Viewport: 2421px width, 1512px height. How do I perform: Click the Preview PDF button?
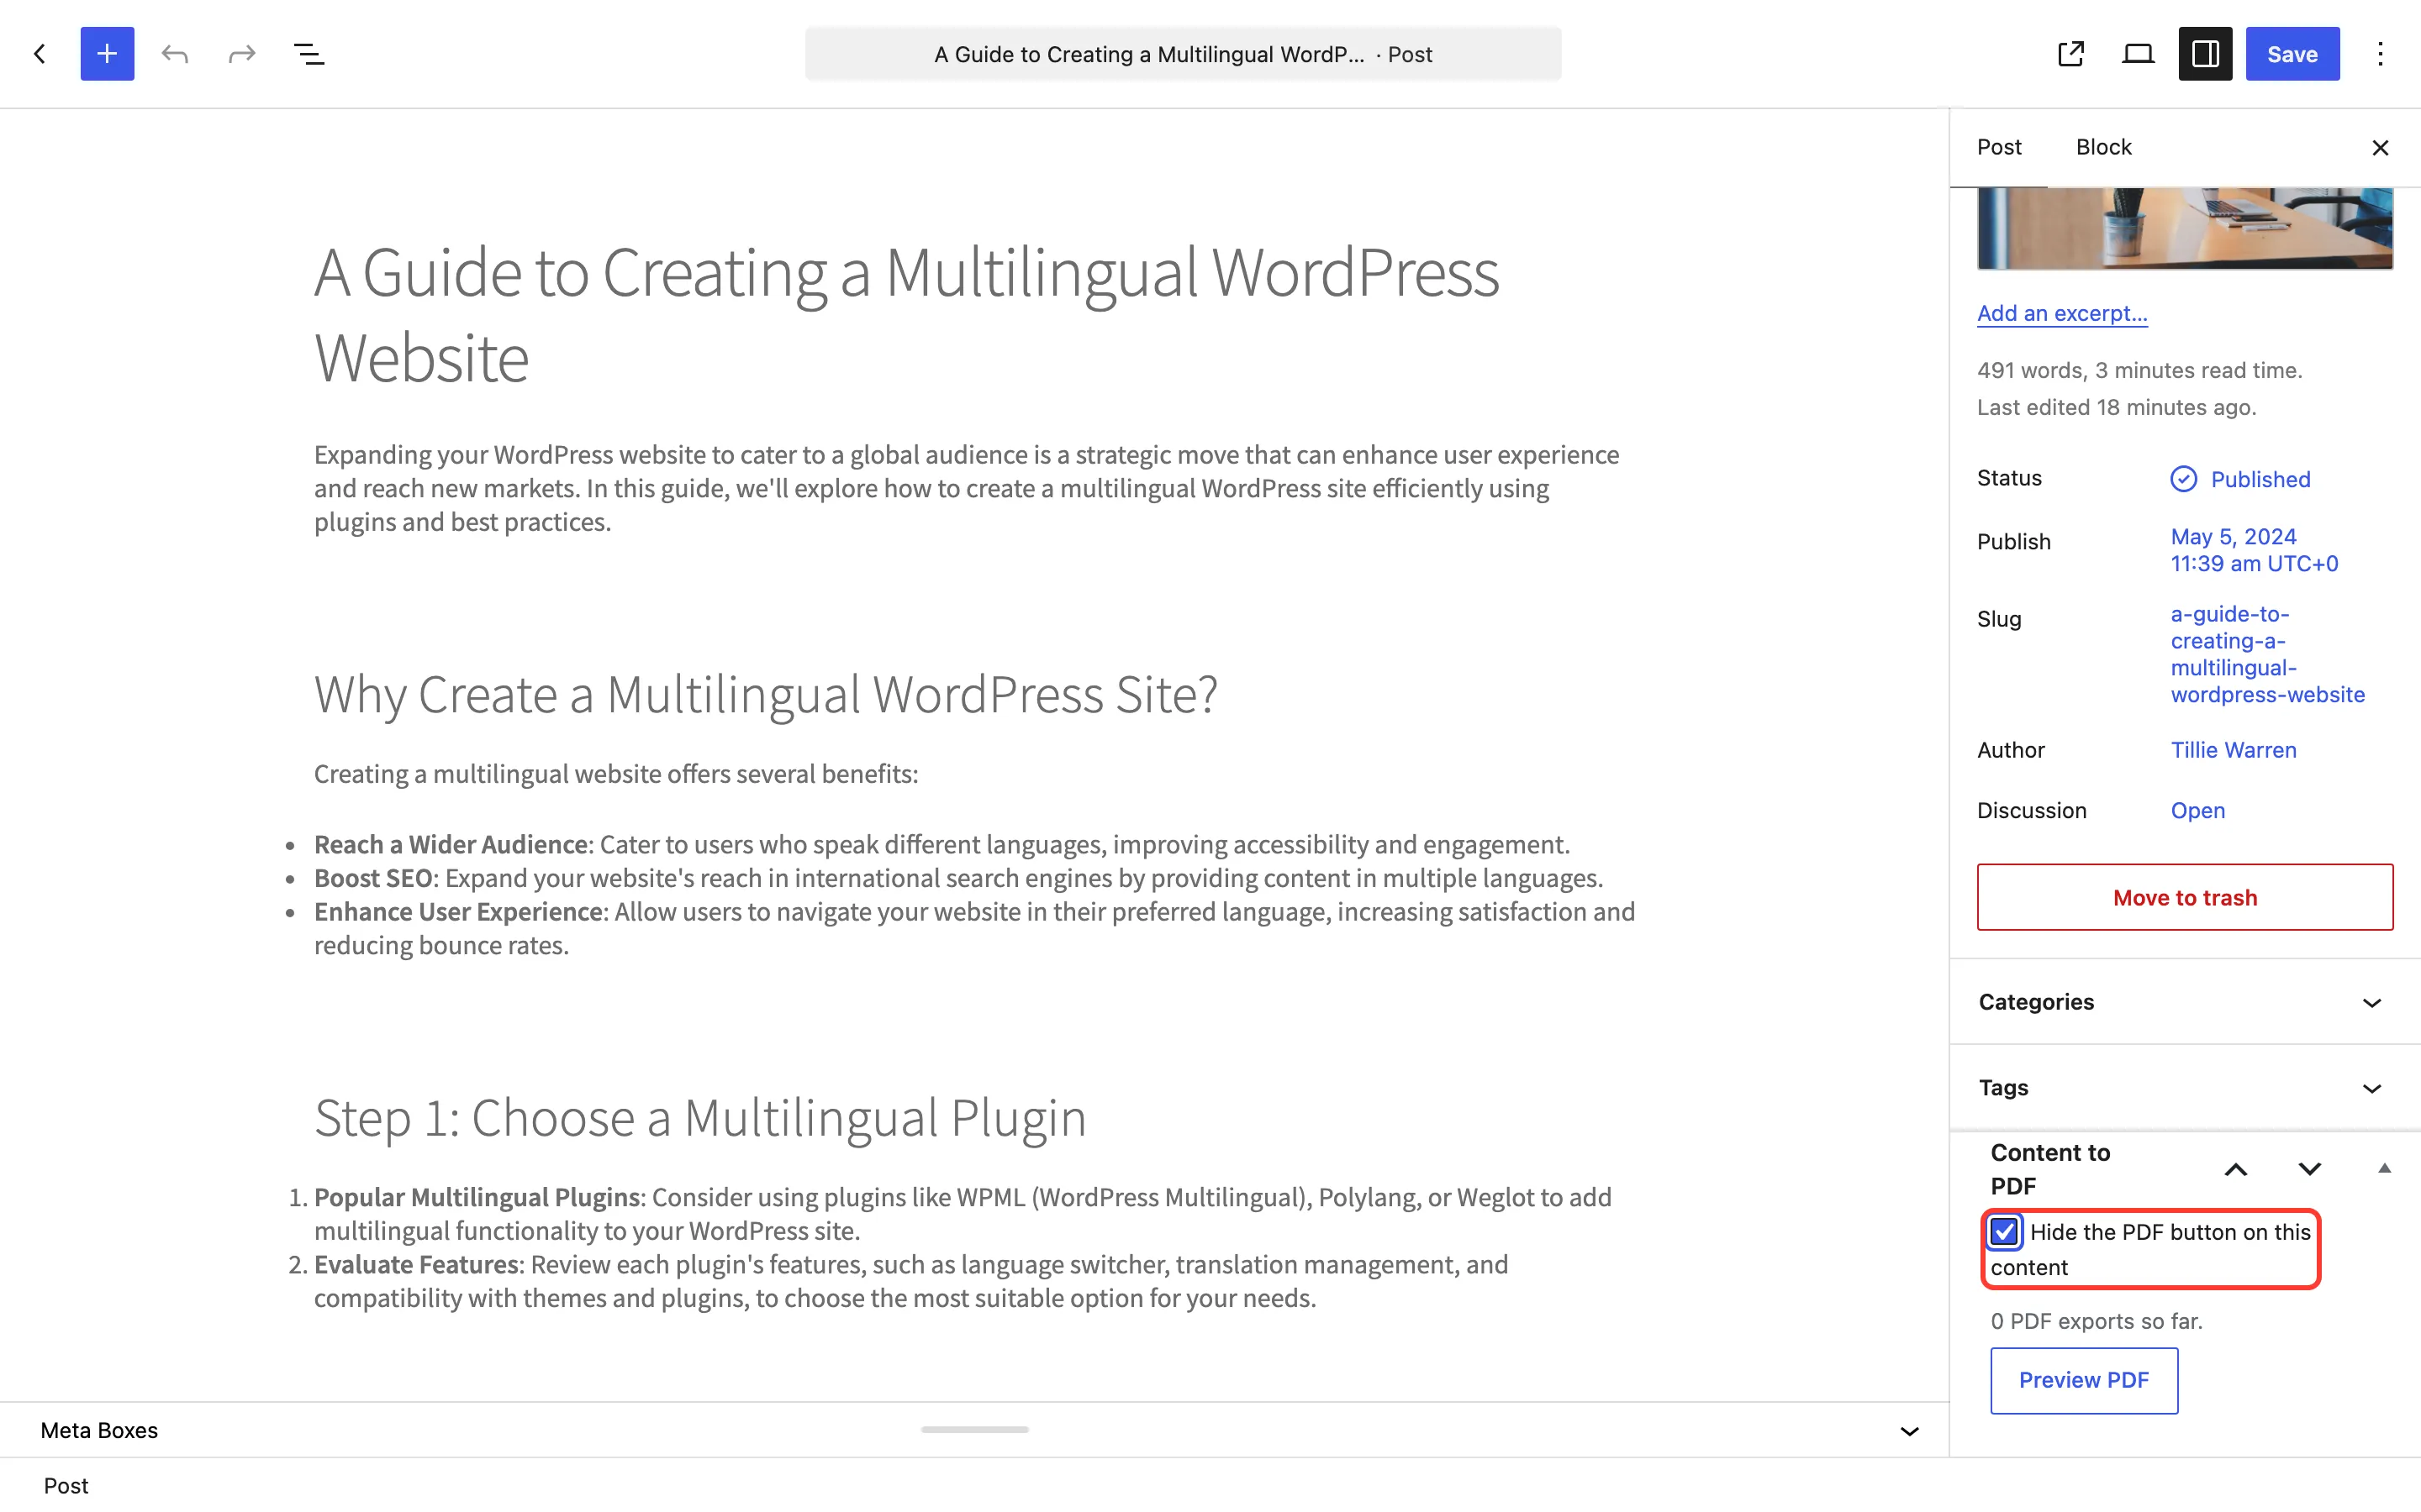2084,1380
